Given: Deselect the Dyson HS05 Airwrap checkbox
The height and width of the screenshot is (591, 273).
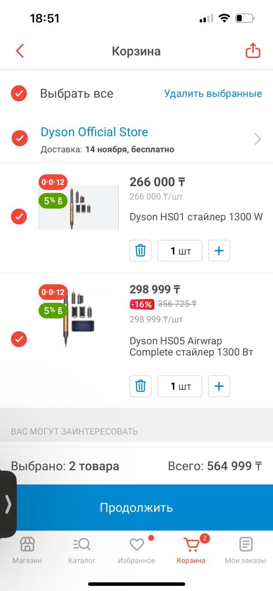Looking at the screenshot, I should pyautogui.click(x=19, y=339).
